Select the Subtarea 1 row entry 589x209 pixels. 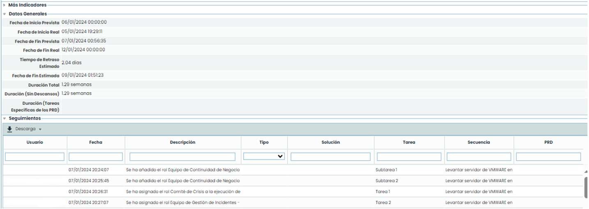click(386, 169)
